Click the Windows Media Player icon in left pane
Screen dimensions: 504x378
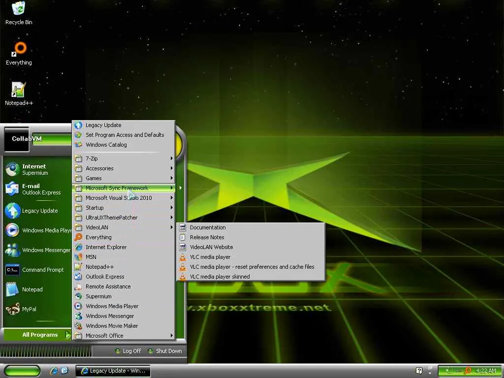pos(12,230)
